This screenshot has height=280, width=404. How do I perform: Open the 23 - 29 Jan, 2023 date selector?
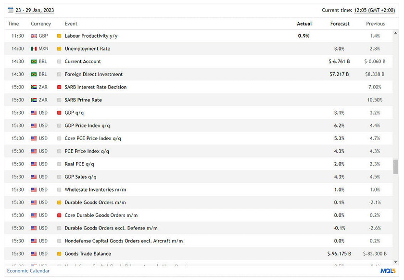coord(35,10)
